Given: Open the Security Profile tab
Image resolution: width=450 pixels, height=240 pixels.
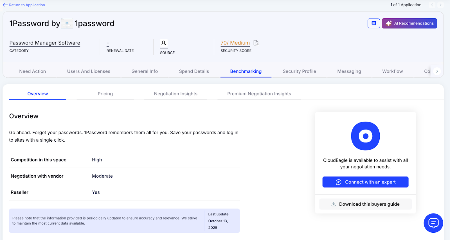Looking at the screenshot, I should pos(299,71).
